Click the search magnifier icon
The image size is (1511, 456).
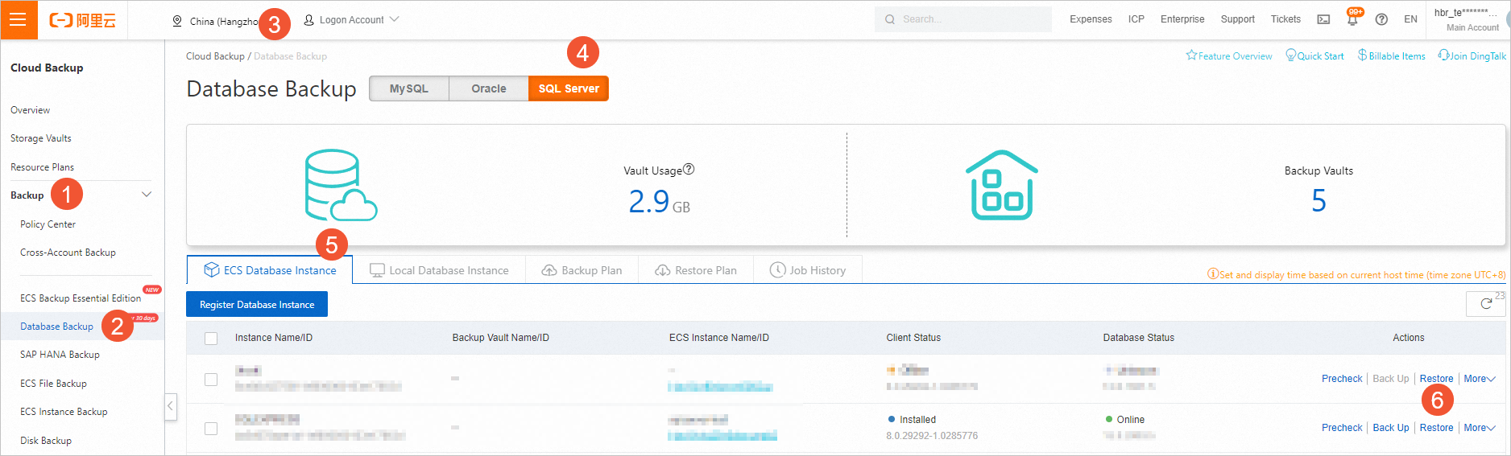(x=890, y=19)
